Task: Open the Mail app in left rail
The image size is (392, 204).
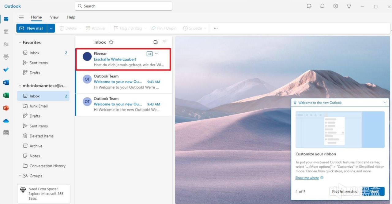Action: (x=6, y=19)
